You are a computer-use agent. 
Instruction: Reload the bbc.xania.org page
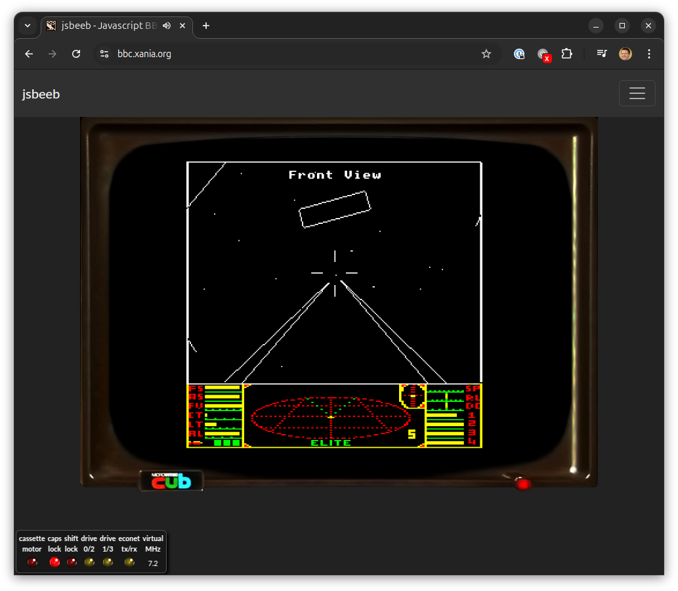click(76, 54)
